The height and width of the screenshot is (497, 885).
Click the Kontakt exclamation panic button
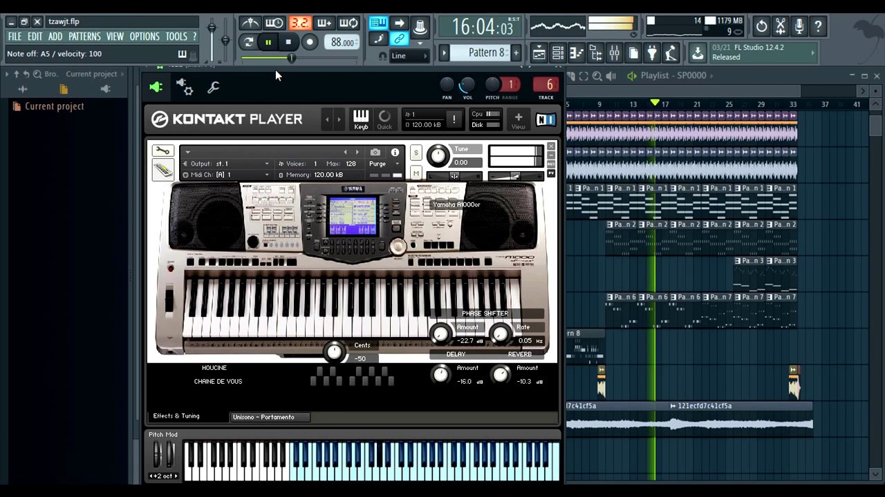tap(454, 119)
